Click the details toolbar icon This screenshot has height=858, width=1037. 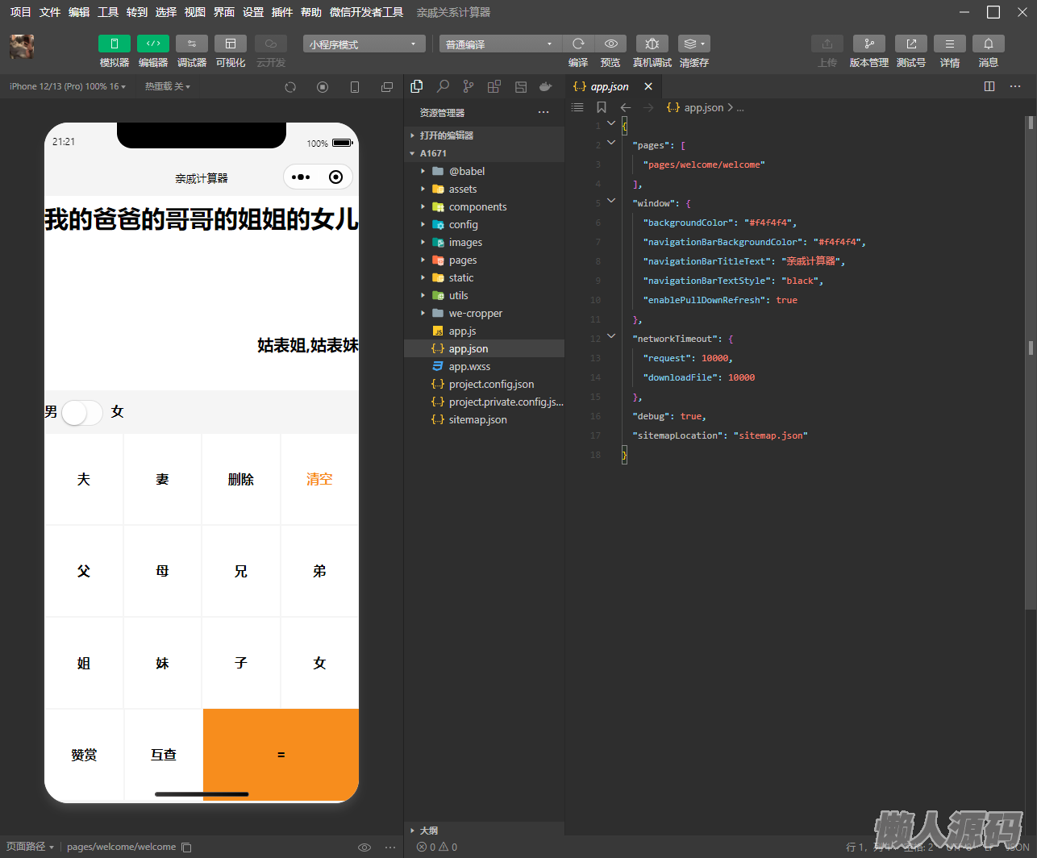click(949, 44)
